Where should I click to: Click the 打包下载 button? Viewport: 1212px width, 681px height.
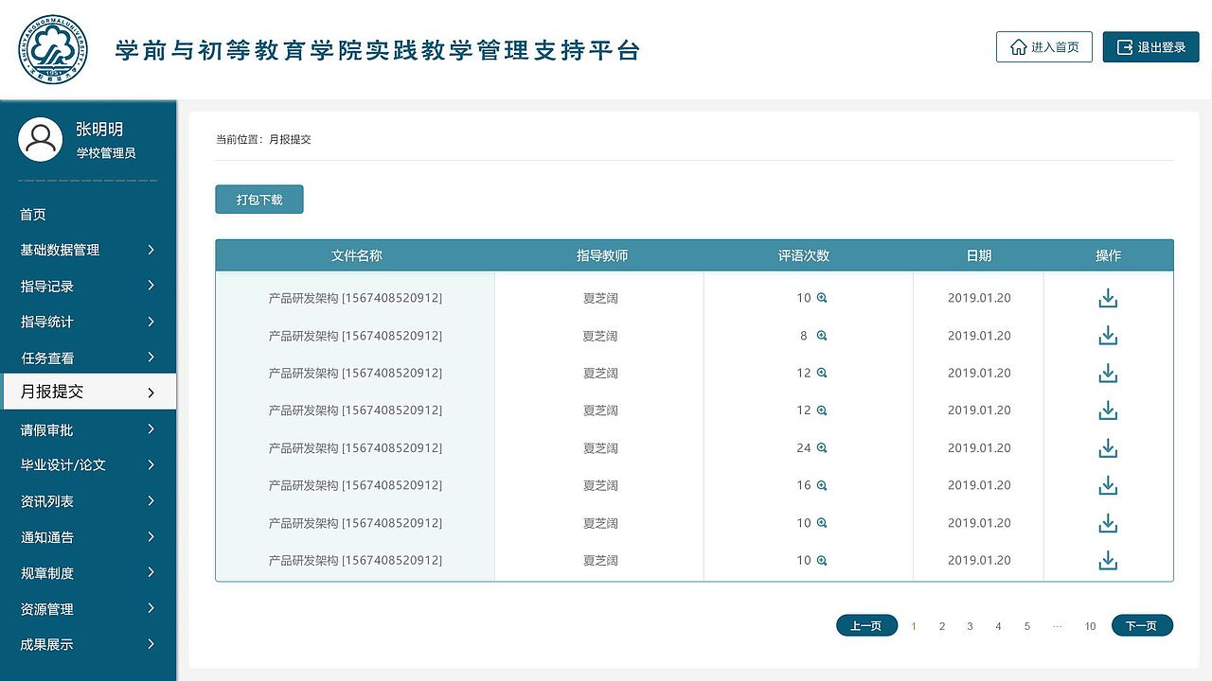tap(258, 200)
